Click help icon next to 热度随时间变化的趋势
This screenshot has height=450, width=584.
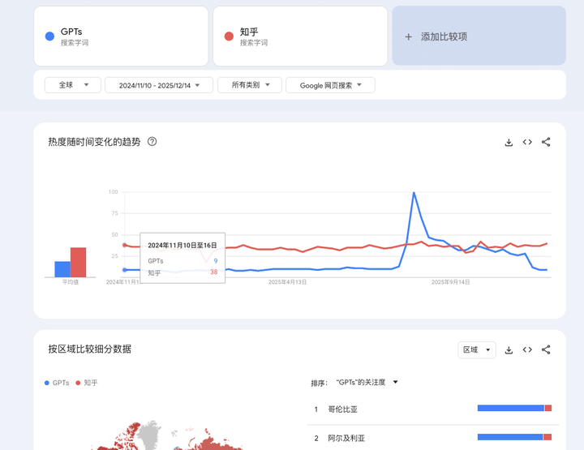pyautogui.click(x=152, y=142)
